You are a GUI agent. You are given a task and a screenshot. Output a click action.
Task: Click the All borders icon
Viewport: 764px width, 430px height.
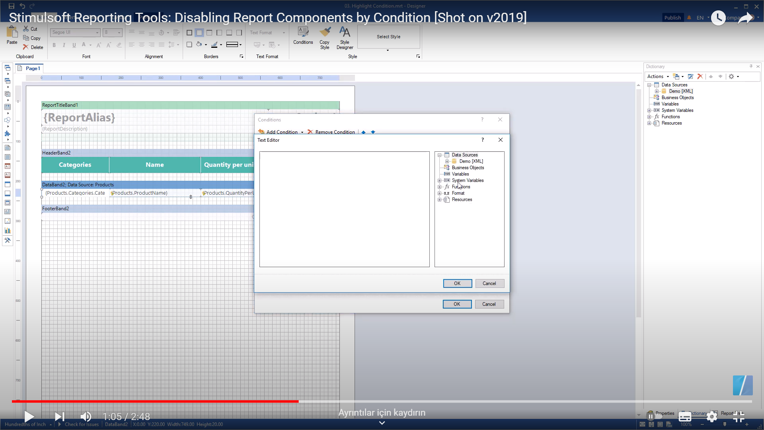tap(189, 33)
